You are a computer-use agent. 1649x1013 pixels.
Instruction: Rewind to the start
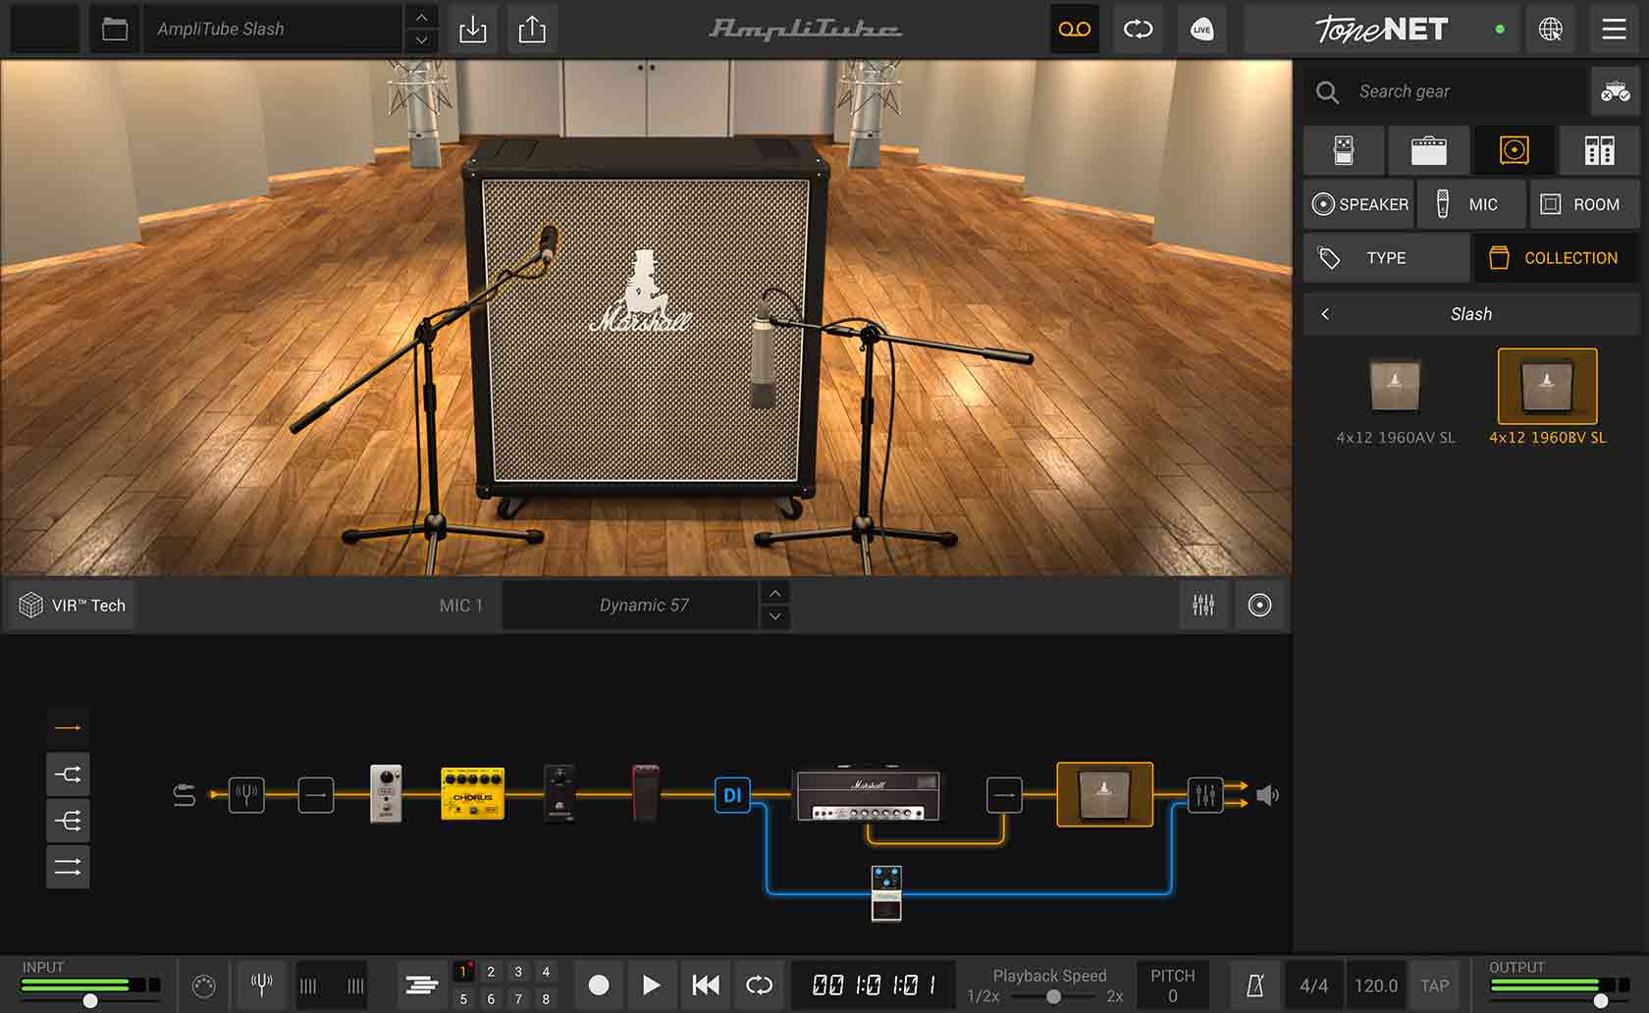click(x=706, y=985)
